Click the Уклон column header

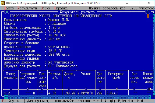[x=86, y=74]
